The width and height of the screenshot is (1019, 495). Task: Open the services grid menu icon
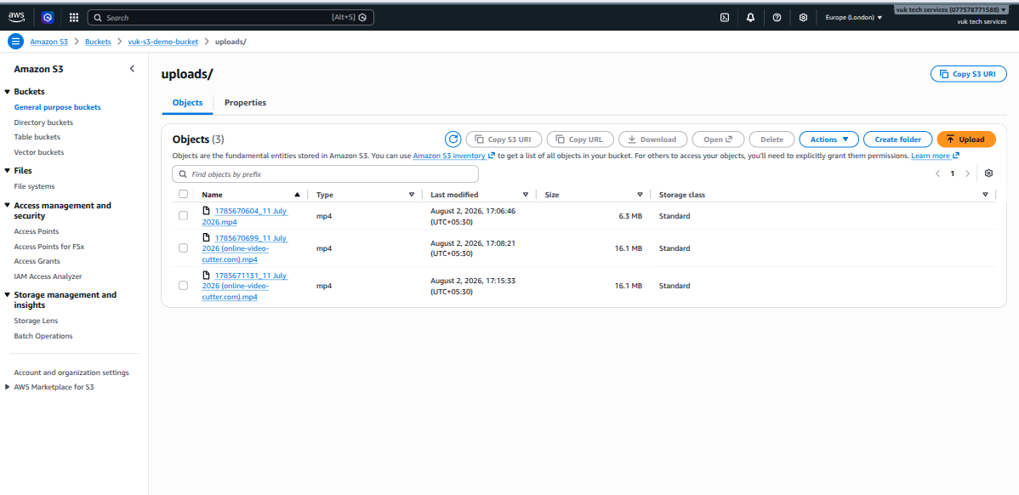(74, 18)
